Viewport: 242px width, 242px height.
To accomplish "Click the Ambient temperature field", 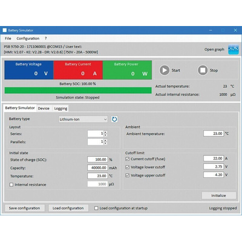I will pos(214,134).
